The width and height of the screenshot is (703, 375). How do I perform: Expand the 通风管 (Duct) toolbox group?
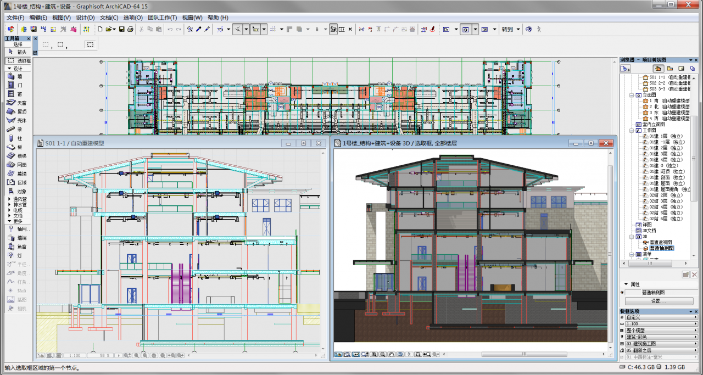[9, 199]
